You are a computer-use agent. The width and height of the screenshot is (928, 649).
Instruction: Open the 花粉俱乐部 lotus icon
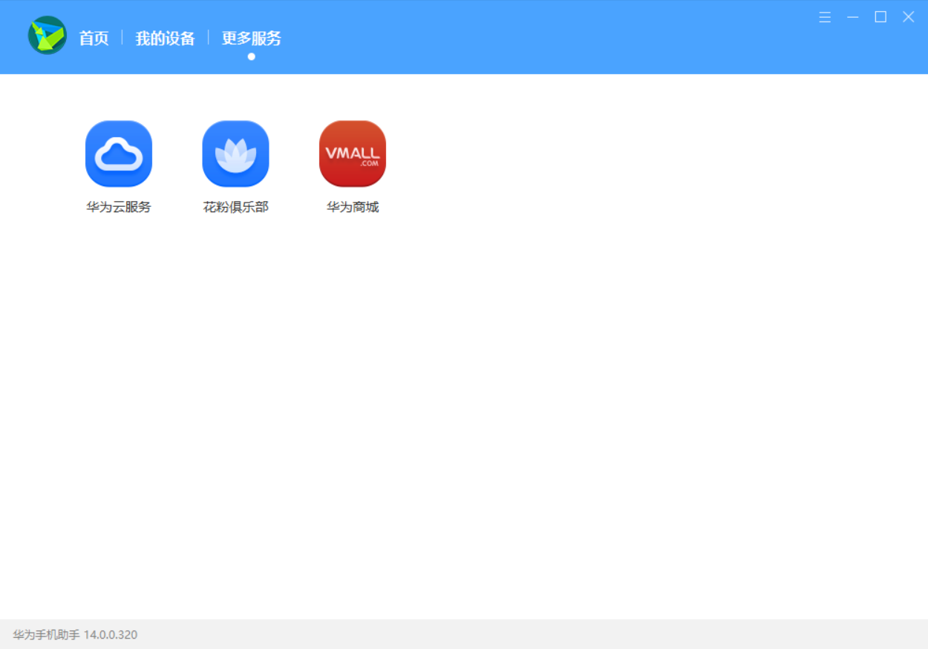tap(235, 154)
